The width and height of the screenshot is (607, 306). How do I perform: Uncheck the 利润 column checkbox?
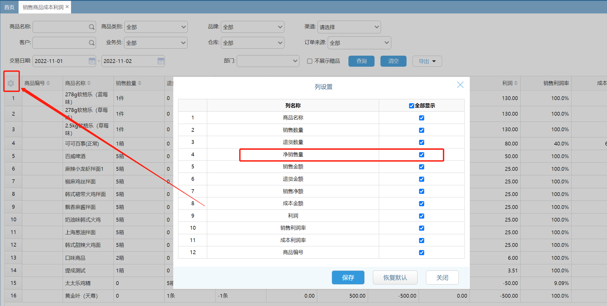pyautogui.click(x=422, y=216)
